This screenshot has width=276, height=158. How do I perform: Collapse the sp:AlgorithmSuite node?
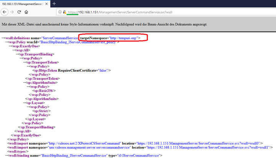[26, 82]
